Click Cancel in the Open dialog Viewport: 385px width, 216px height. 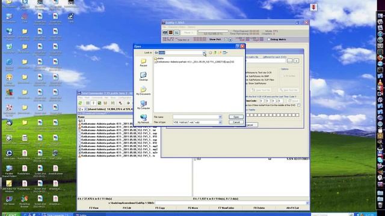[236, 122]
